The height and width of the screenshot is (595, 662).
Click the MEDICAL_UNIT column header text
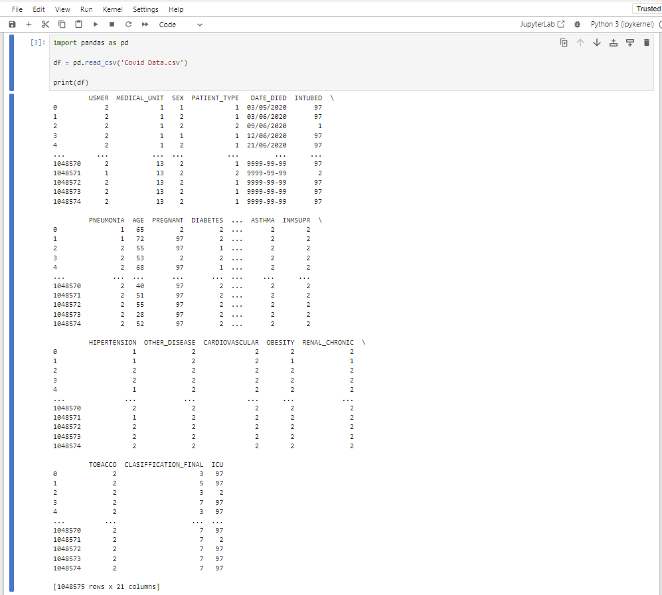pos(139,98)
